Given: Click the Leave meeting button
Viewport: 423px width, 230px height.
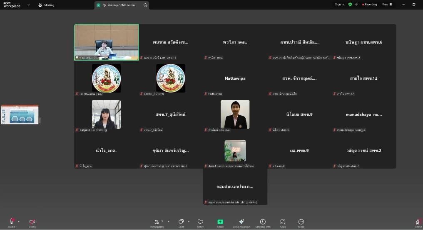Looking at the screenshot, I should tap(418, 223).
